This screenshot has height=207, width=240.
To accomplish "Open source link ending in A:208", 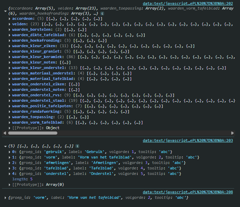I will point(188,192).
